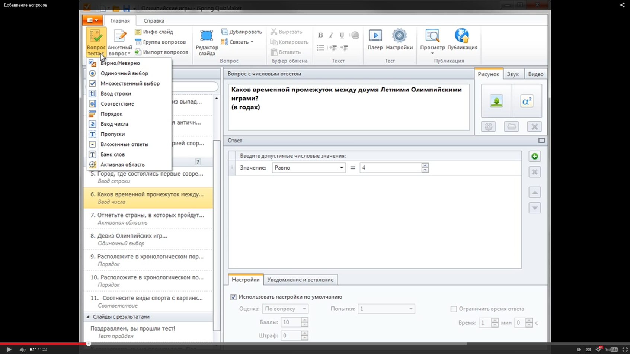Image resolution: width=630 pixels, height=354 pixels.
Task: Enable Ограничить время ответа checkbox
Action: click(454, 309)
